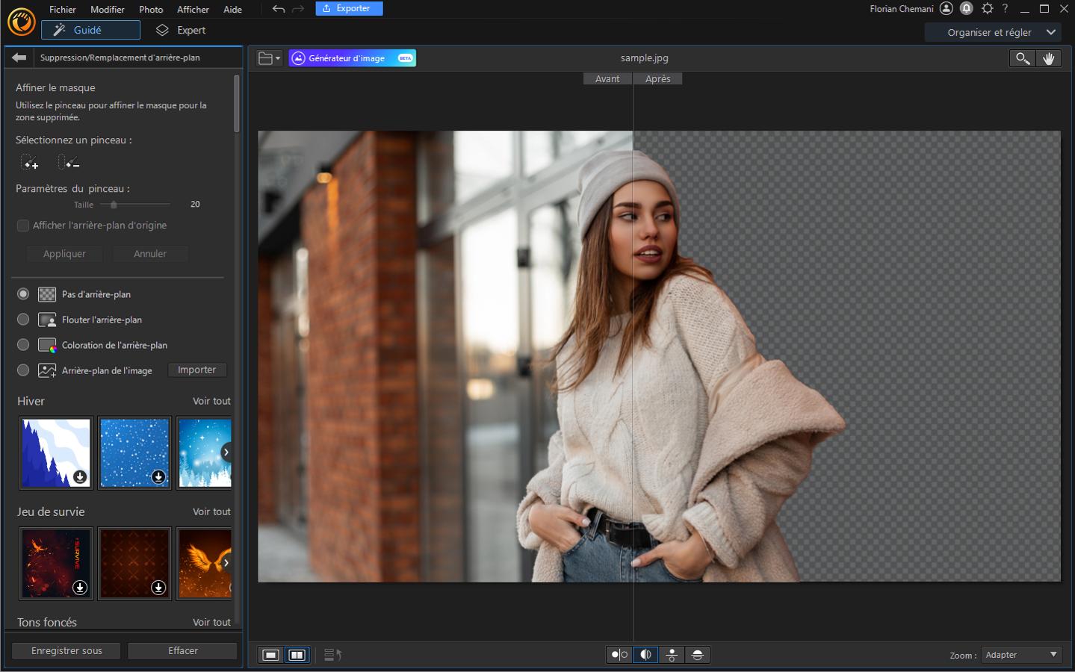Open the Zoom level Adapter dropdown
Viewport: 1075px width, 672px height.
1020,654
